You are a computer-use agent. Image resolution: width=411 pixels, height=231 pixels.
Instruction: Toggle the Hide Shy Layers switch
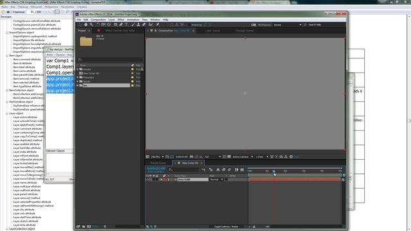218,169
